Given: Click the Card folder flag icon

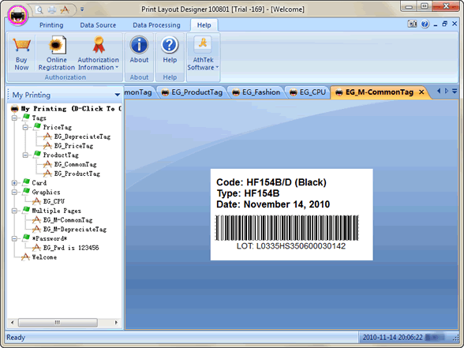Looking at the screenshot, I should tap(26, 182).
